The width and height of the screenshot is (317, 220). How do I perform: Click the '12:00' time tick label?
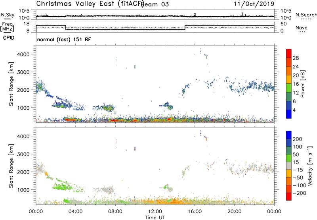[x=155, y=212]
